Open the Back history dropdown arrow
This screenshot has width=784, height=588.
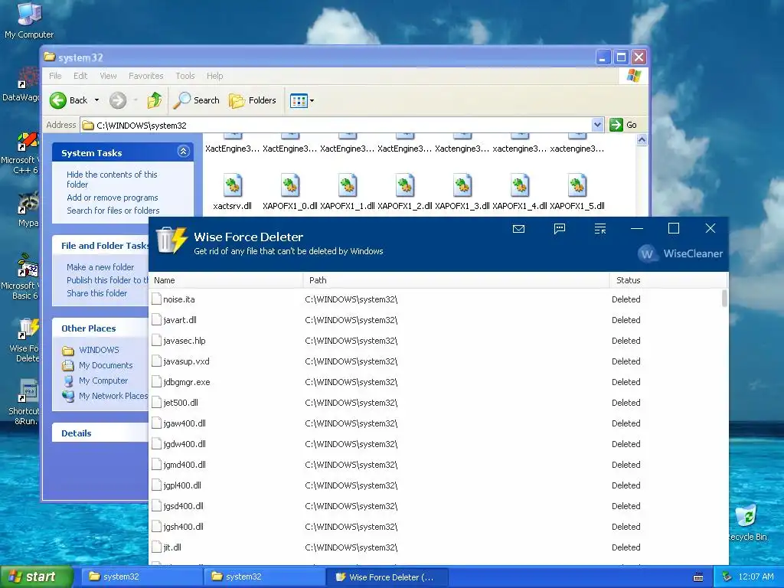(97, 100)
